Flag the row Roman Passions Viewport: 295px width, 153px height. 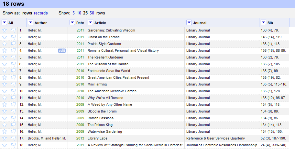pos(13,118)
